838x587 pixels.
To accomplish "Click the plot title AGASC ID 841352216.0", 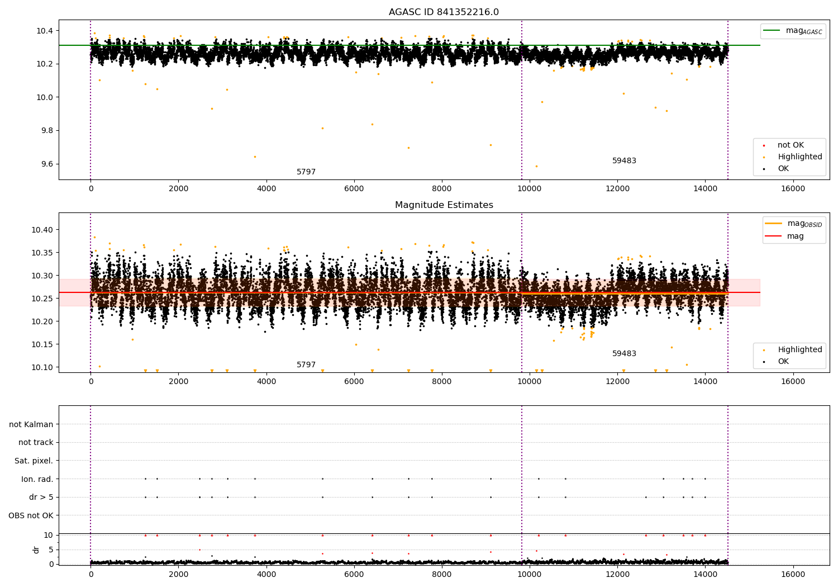I will click(444, 12).
